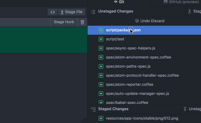Select script/package.json in unstaged list
Screen dimensions: 201x123
point(144,30)
